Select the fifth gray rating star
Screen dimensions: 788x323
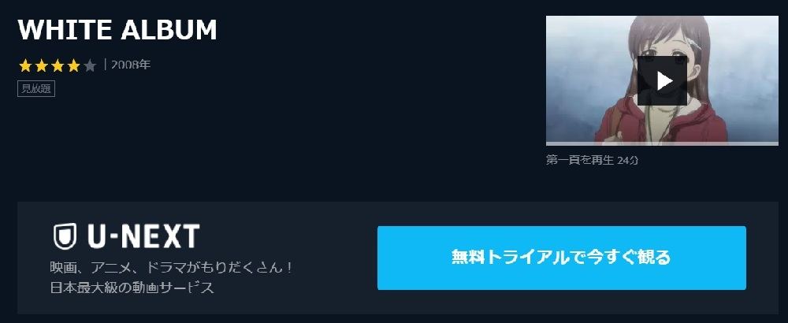click(90, 65)
